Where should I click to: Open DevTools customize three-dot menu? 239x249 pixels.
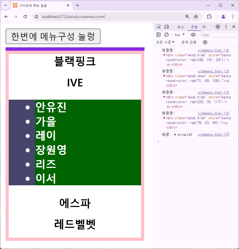click(226, 27)
